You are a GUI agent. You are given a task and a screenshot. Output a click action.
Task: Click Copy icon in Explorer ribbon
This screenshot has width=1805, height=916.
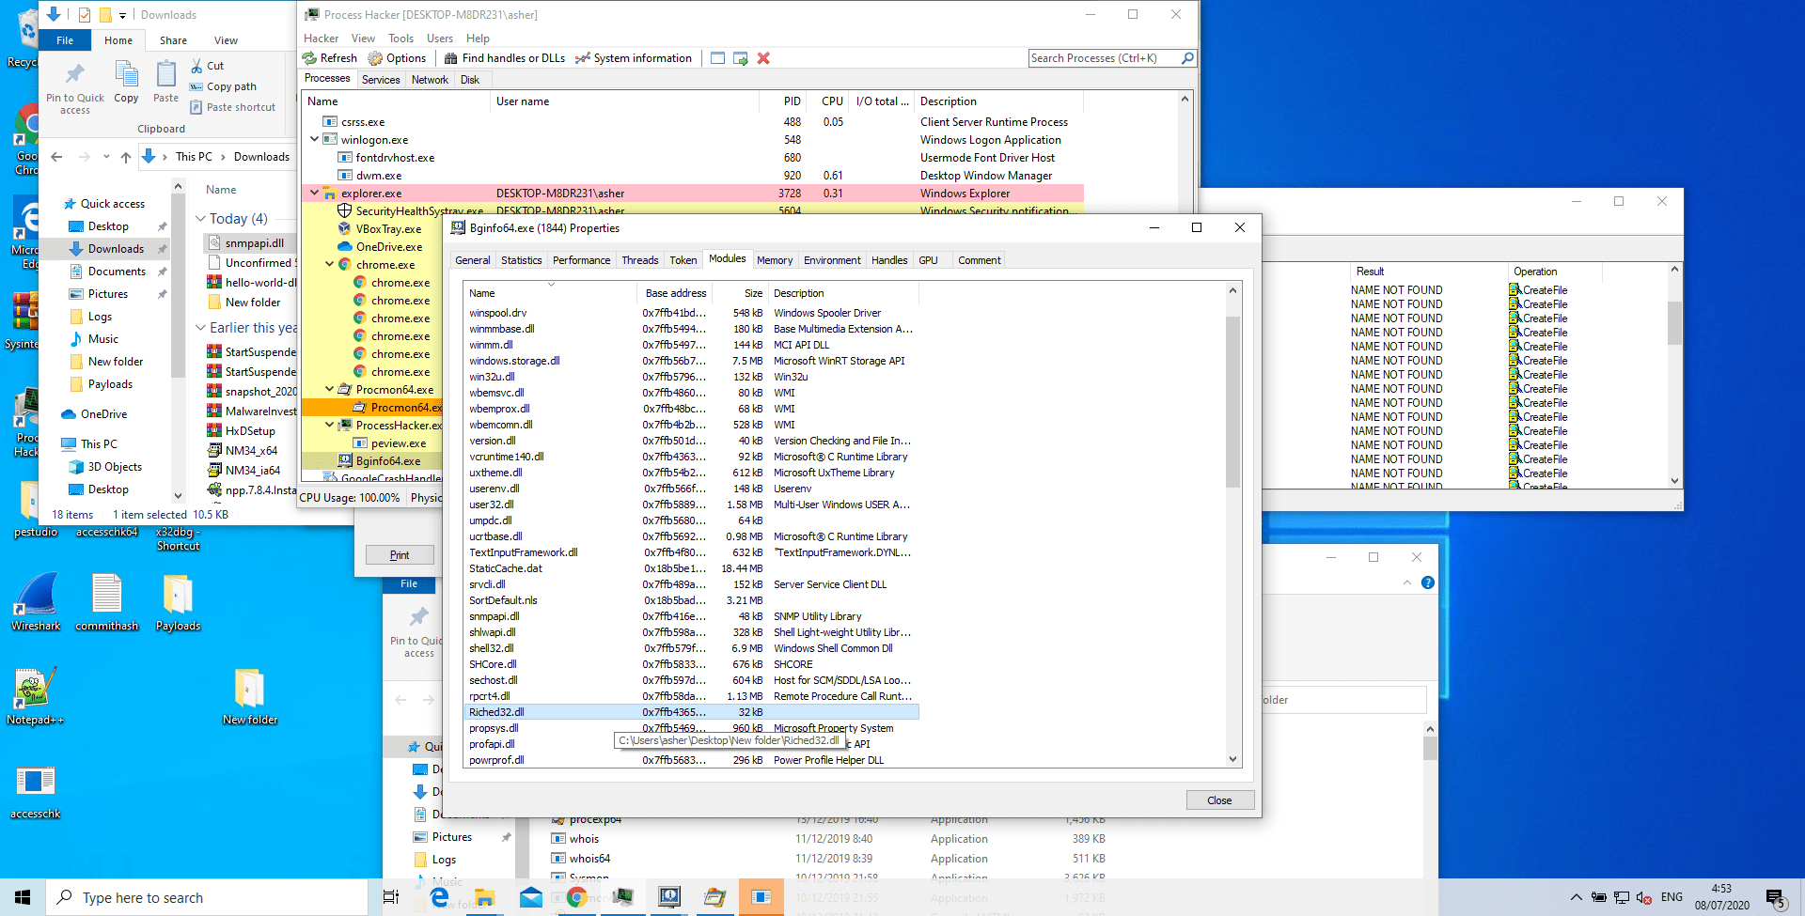pyautogui.click(x=126, y=82)
